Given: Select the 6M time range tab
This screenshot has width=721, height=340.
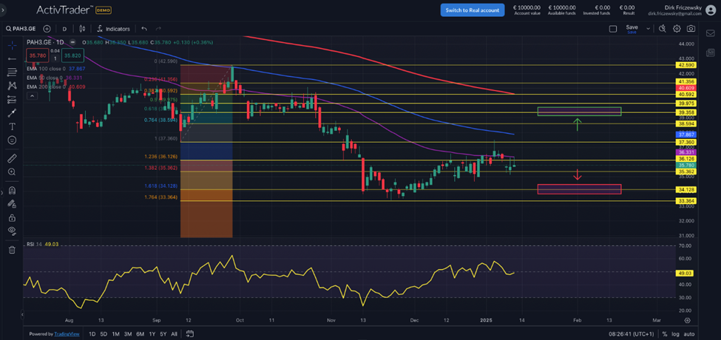Looking at the screenshot, I should tap(140, 334).
